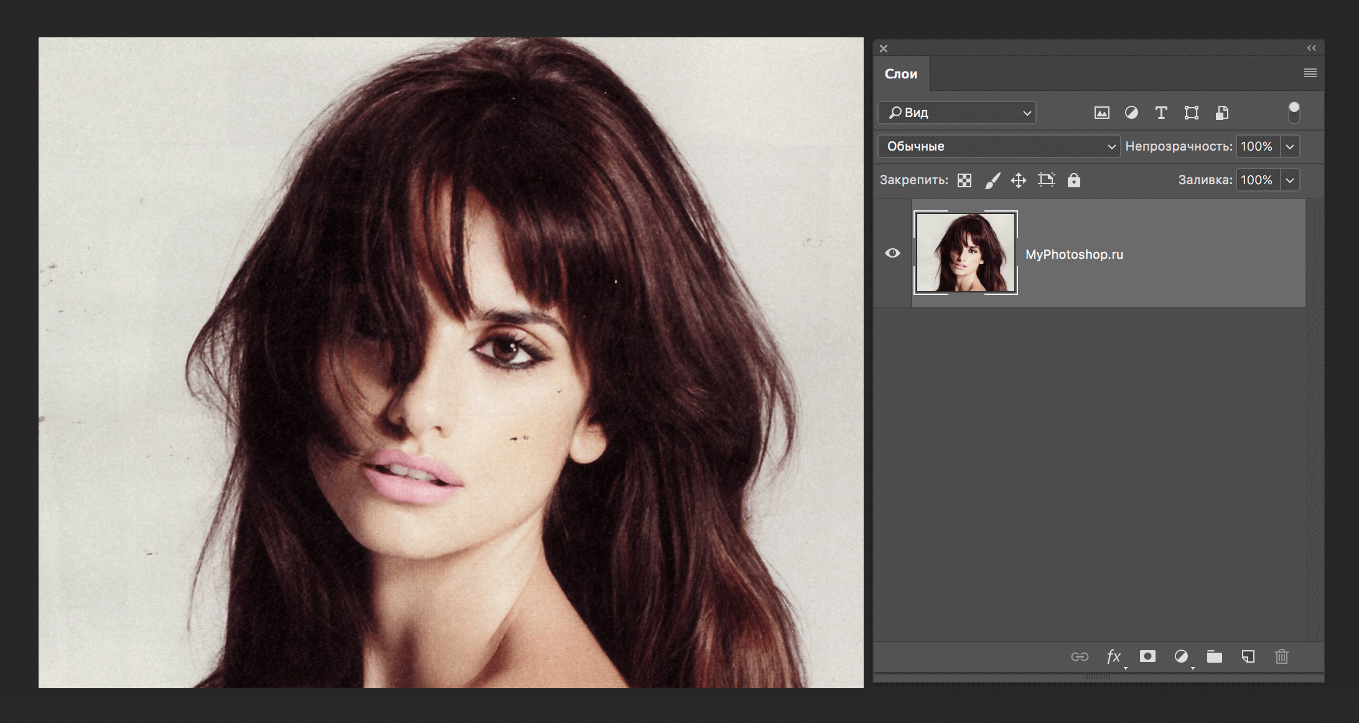Click the shape layer filter icon
This screenshot has width=1359, height=723.
point(1191,113)
